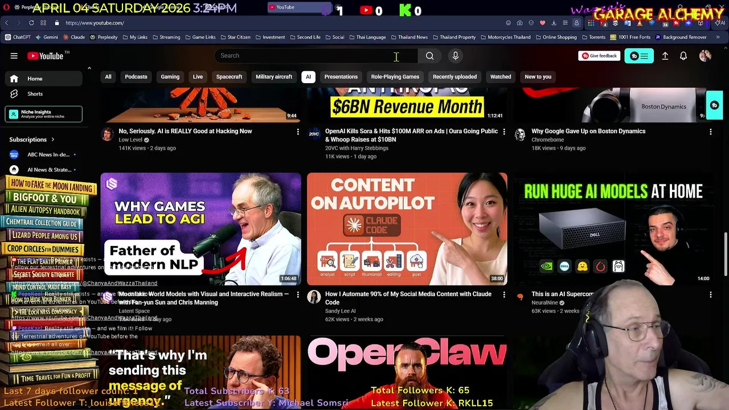
Task: Open Gemini bookmark
Action: pyautogui.click(x=47, y=37)
